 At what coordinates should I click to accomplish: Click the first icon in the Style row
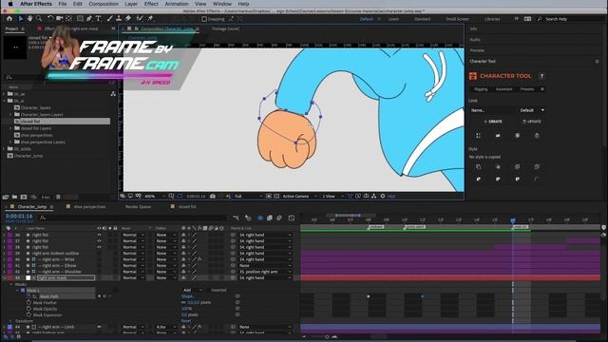pyautogui.click(x=479, y=167)
